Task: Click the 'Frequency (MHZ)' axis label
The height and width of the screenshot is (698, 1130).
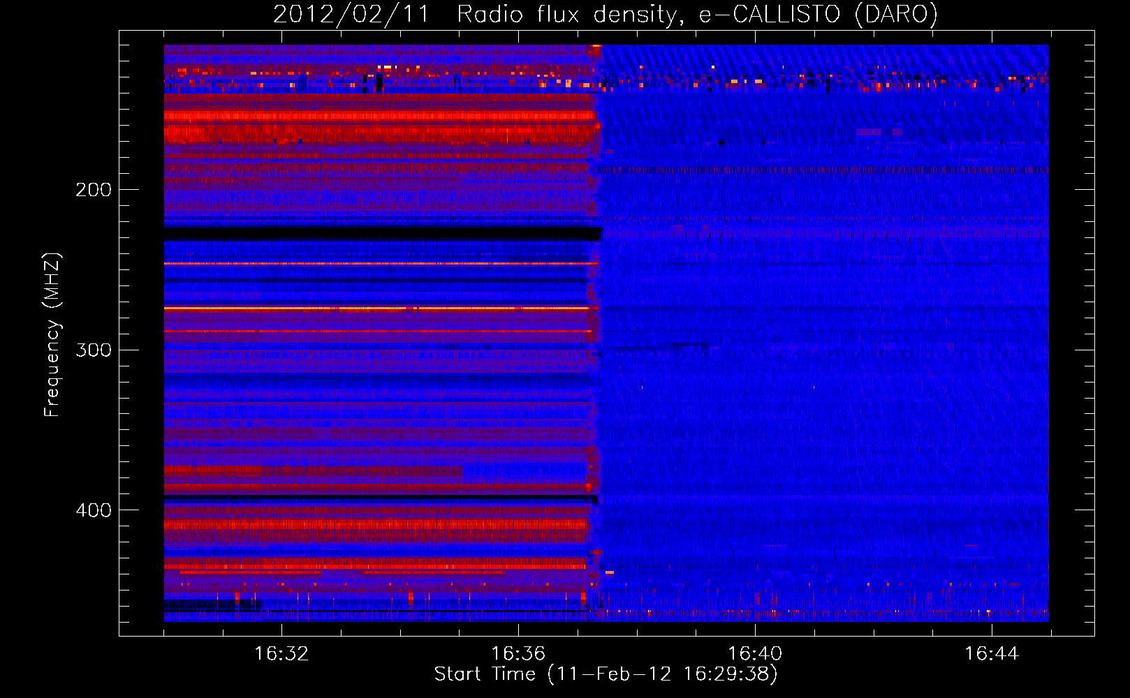Action: point(52,335)
